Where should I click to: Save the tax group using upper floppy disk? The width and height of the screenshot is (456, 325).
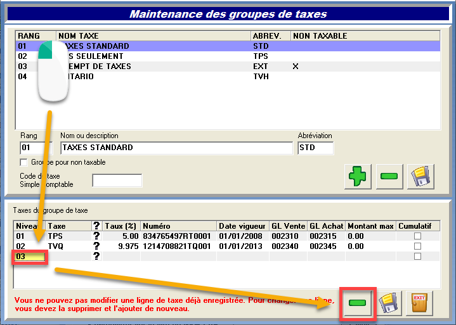[x=420, y=176]
